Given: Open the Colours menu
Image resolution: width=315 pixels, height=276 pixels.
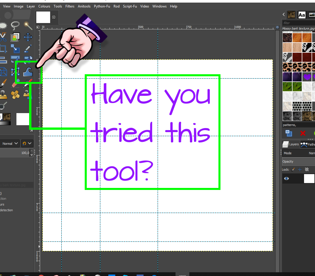Looking at the screenshot, I should click(x=44, y=6).
